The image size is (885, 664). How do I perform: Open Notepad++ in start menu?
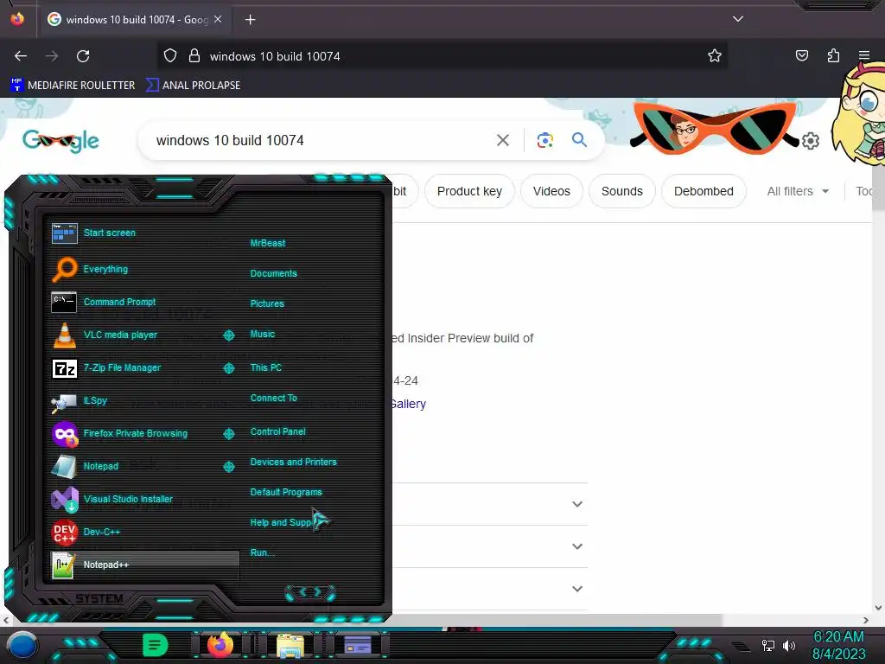(144, 565)
